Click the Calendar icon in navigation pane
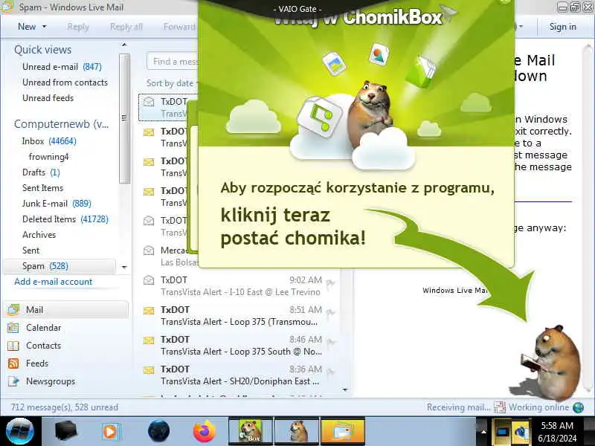This screenshot has width=595, height=446. pos(13,328)
